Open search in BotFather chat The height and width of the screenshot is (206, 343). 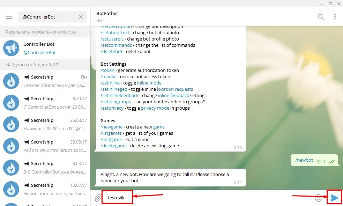pyautogui.click(x=321, y=17)
